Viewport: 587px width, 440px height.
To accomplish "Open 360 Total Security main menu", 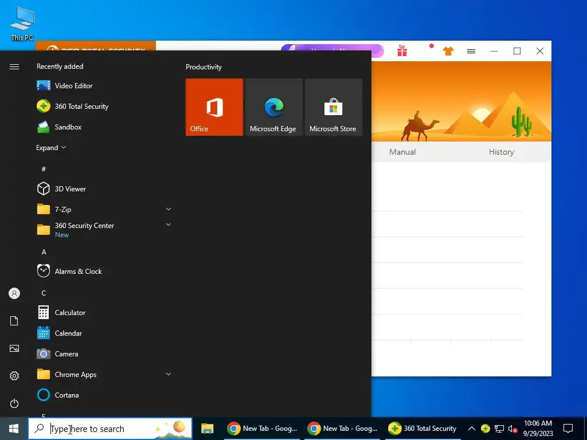I will click(471, 51).
